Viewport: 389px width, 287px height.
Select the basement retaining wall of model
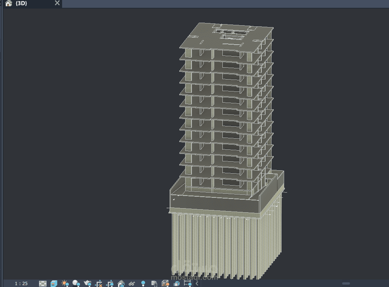[x=215, y=204]
